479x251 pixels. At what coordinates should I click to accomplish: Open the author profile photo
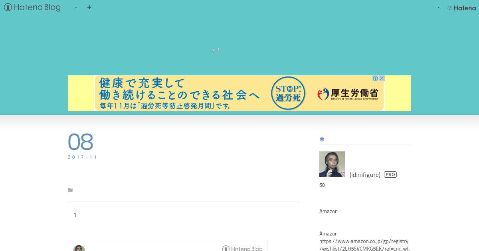click(332, 164)
